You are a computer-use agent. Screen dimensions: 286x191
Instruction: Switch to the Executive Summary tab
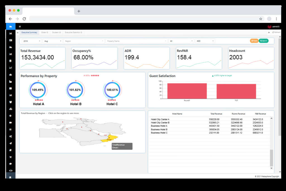[29, 32]
